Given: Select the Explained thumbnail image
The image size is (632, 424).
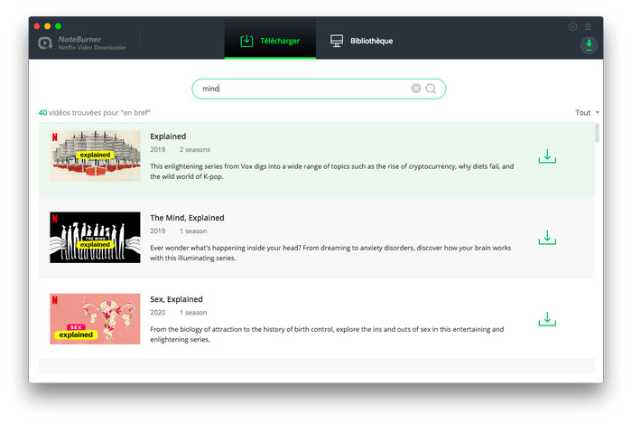Looking at the screenshot, I should (x=95, y=155).
